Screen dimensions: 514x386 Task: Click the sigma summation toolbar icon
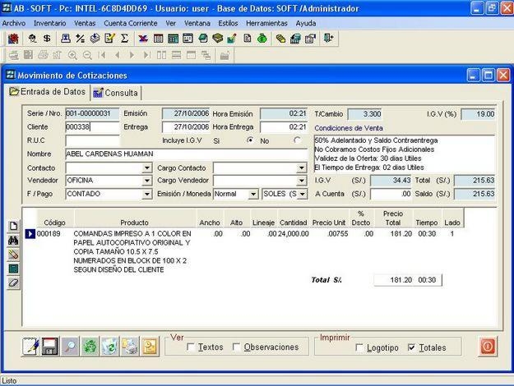(x=124, y=39)
